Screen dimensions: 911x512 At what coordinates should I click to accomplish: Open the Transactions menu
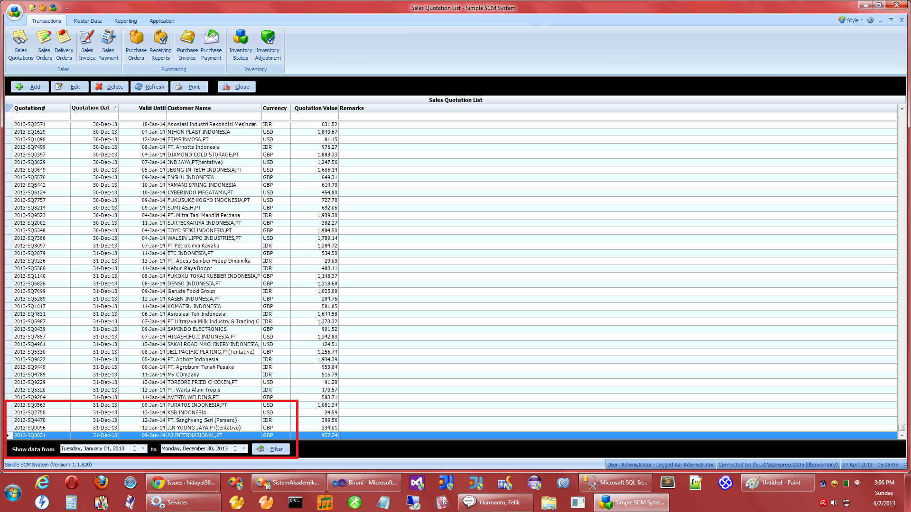pos(47,21)
